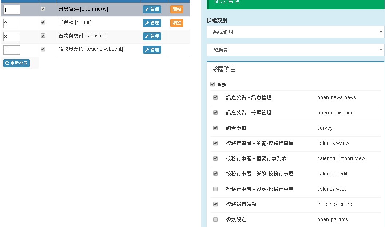Uncheck 訊息公告 - 分類管理 permission
The image size is (385, 227).
(215, 113)
